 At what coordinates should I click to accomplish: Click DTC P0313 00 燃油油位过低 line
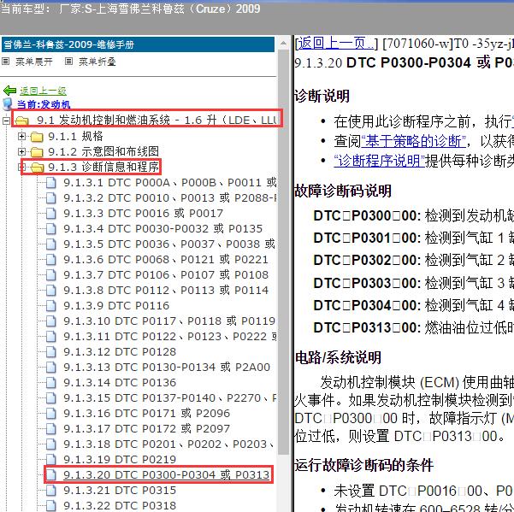(414, 327)
